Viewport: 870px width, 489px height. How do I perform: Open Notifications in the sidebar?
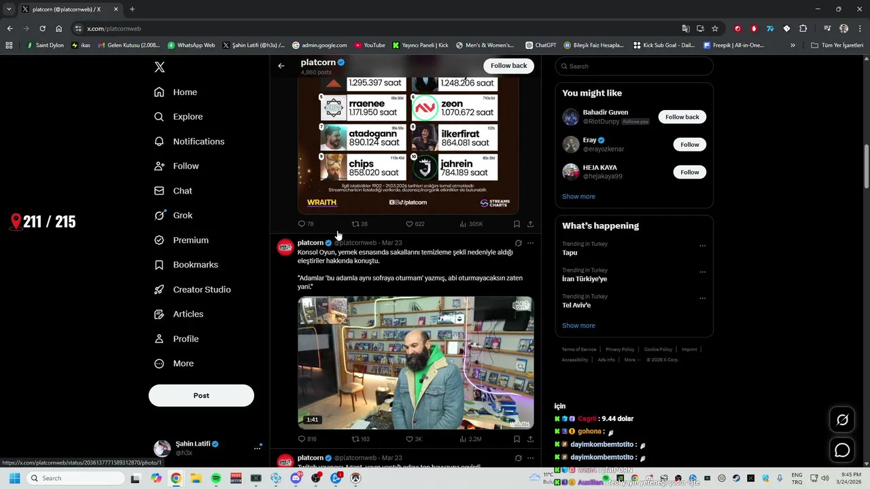click(x=190, y=141)
